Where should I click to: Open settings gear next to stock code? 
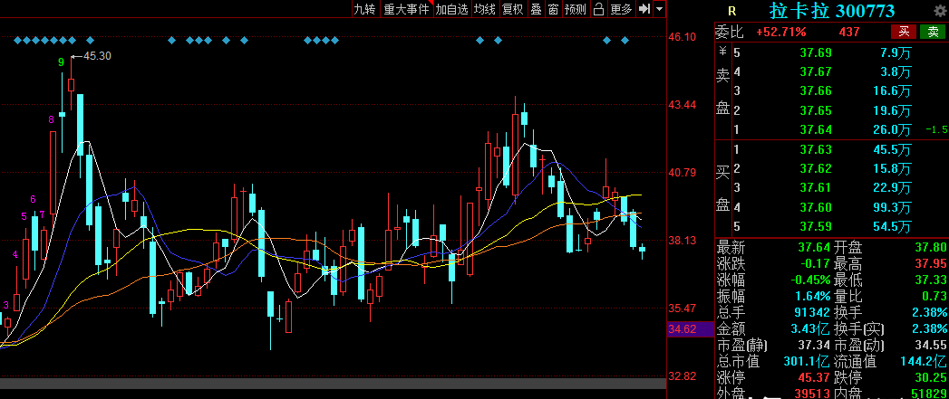(939, 11)
